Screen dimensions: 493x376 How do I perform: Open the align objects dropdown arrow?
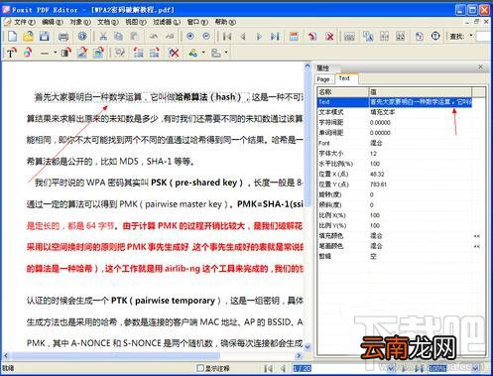coord(226,53)
